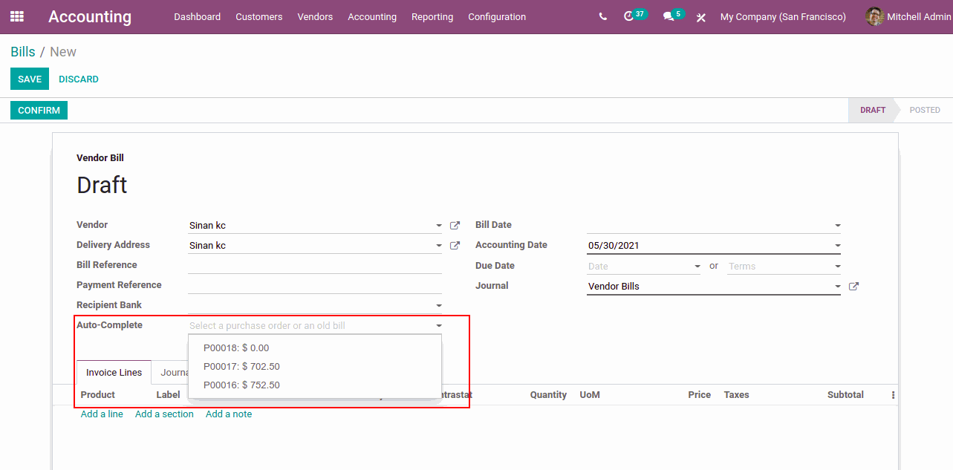
Task: Open the apps grid menu icon
Action: click(x=16, y=16)
